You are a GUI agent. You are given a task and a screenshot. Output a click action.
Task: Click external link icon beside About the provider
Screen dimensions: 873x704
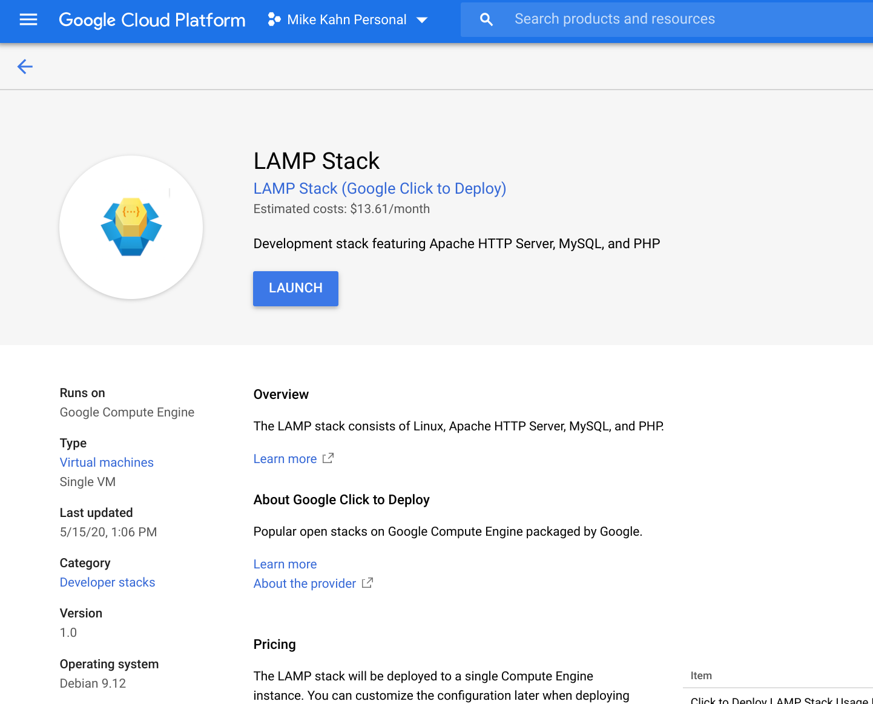[367, 583]
